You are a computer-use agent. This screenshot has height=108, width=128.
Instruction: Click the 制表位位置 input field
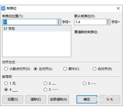point(30,22)
